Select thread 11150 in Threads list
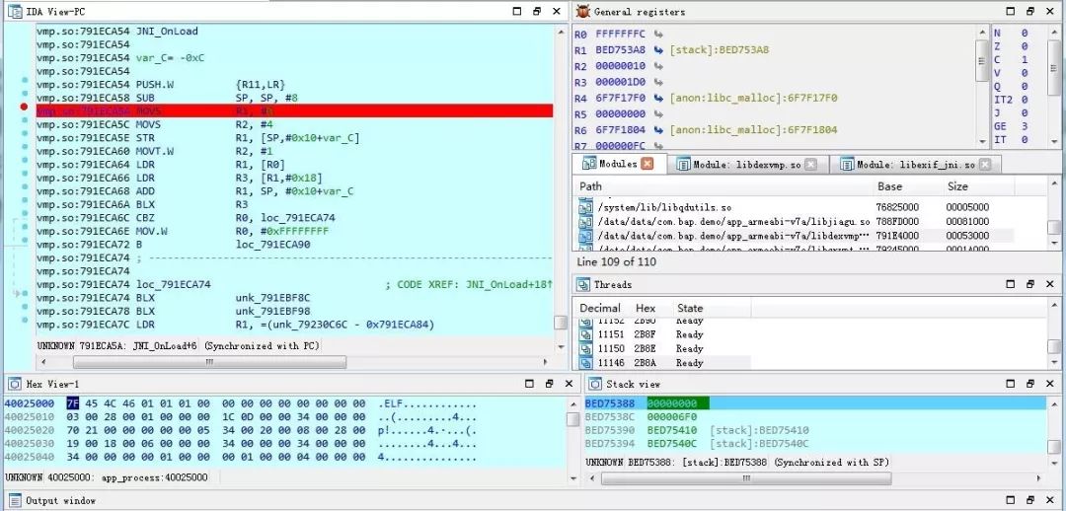Viewport: 1066px width, 511px height. [x=612, y=348]
